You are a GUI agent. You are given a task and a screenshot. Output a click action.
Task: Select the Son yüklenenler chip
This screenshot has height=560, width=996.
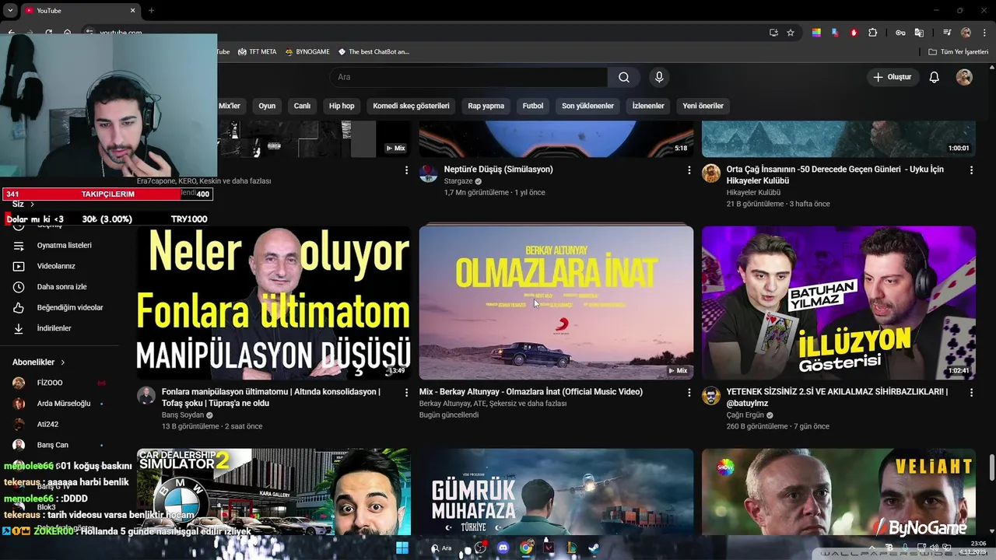(587, 106)
